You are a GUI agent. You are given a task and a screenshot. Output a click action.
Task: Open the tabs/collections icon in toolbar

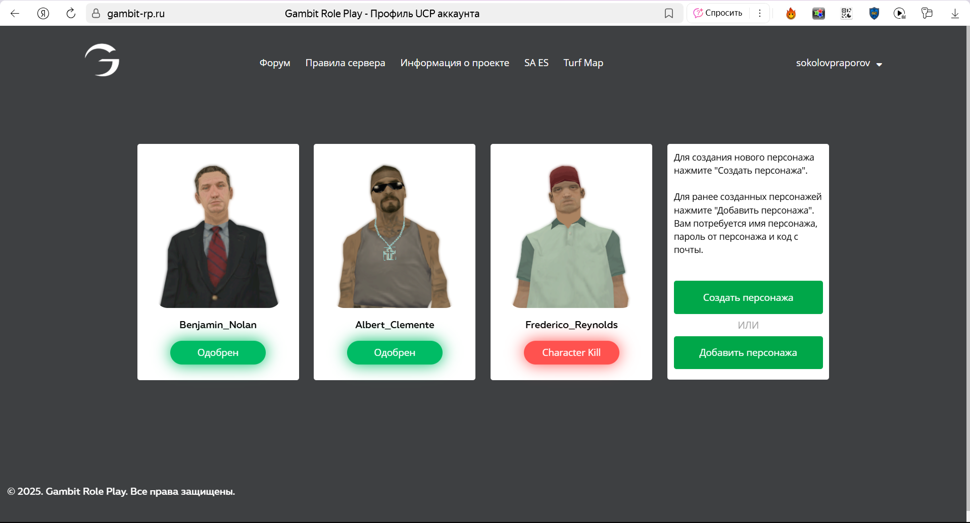click(927, 13)
